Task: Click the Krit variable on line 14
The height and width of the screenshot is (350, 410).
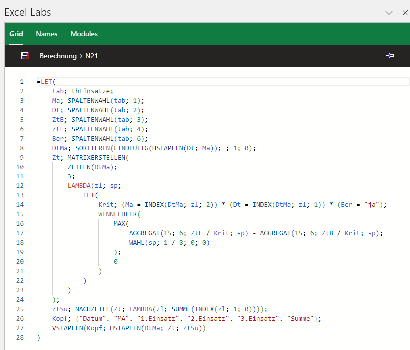Action: (106, 205)
